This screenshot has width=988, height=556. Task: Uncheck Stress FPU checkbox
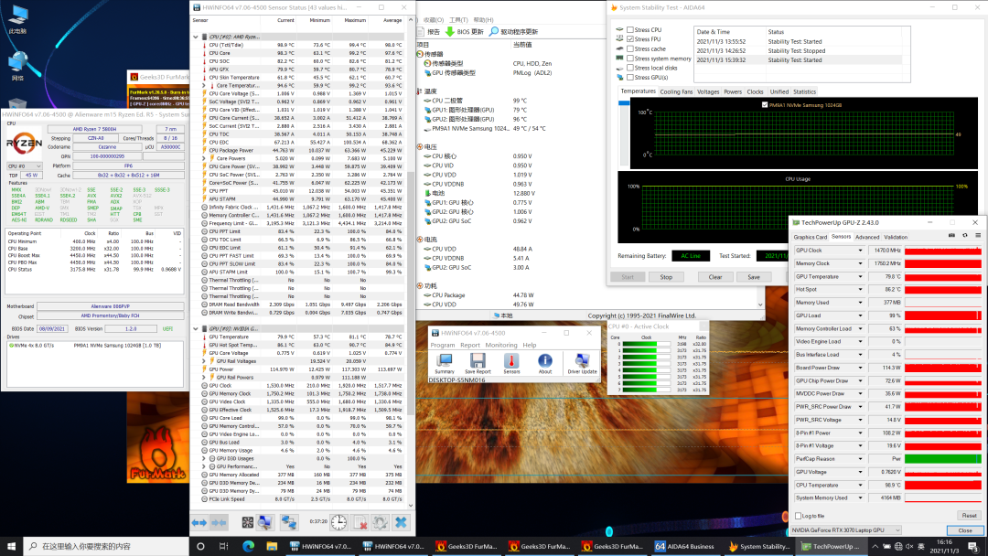630,39
